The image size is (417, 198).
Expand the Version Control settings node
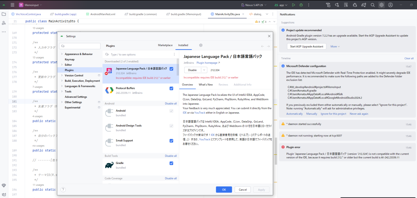tap(62, 76)
